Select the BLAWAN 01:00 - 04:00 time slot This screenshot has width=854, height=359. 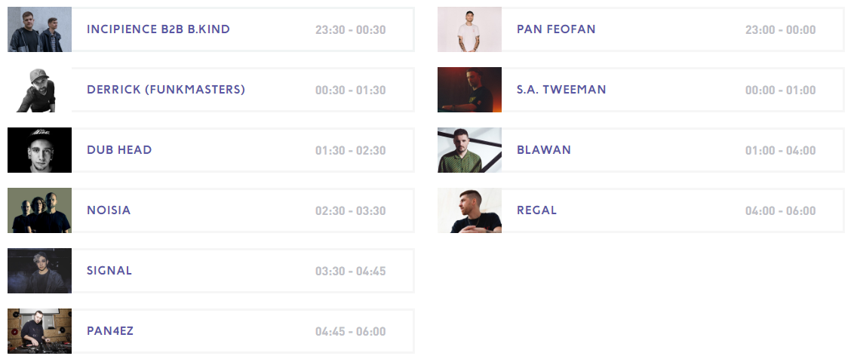pos(780,150)
